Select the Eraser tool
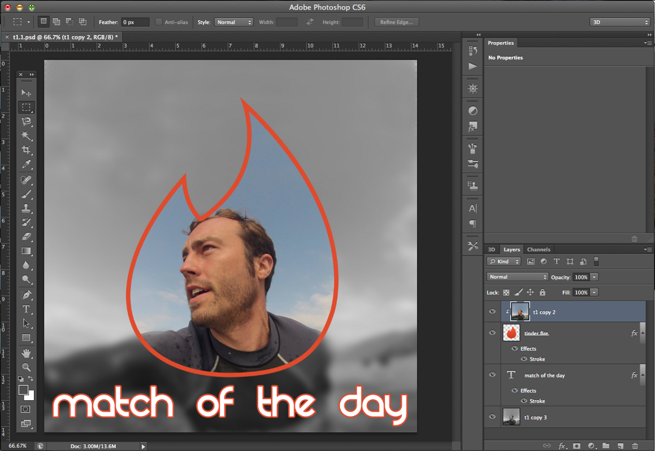The width and height of the screenshot is (655, 451). (x=26, y=237)
